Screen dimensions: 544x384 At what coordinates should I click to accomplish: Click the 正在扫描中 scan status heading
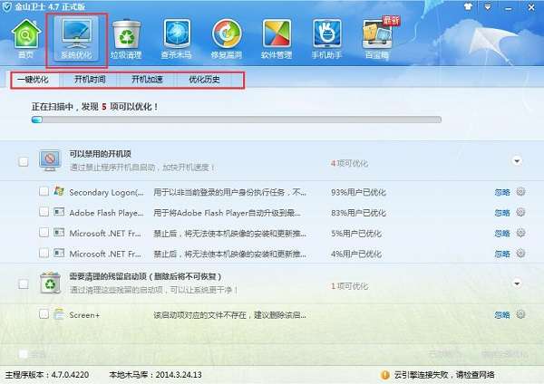94,107
